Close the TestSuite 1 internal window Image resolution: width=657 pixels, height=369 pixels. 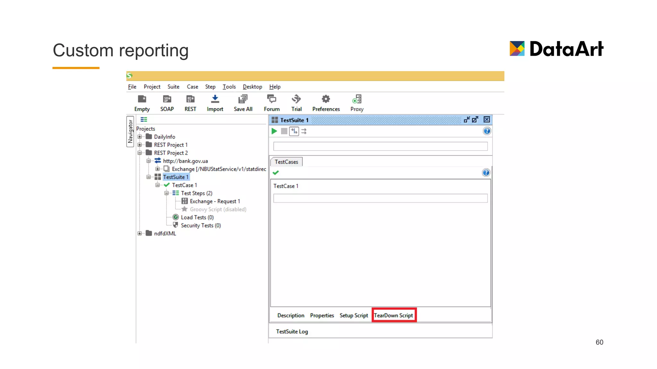(x=487, y=119)
